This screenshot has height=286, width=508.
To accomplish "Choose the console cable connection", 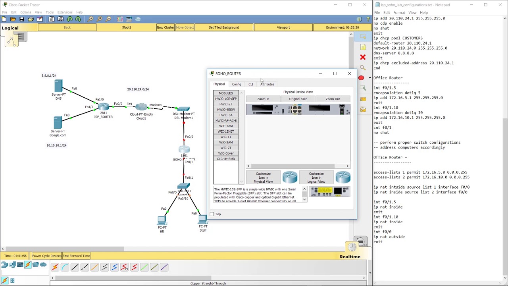I will [x=65, y=267].
